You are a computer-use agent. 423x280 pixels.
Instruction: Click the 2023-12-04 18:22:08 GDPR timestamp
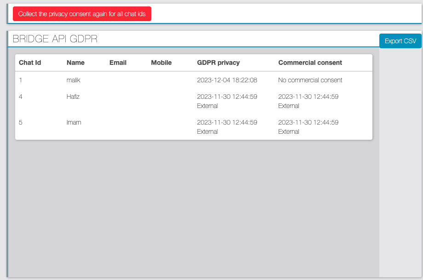point(227,80)
